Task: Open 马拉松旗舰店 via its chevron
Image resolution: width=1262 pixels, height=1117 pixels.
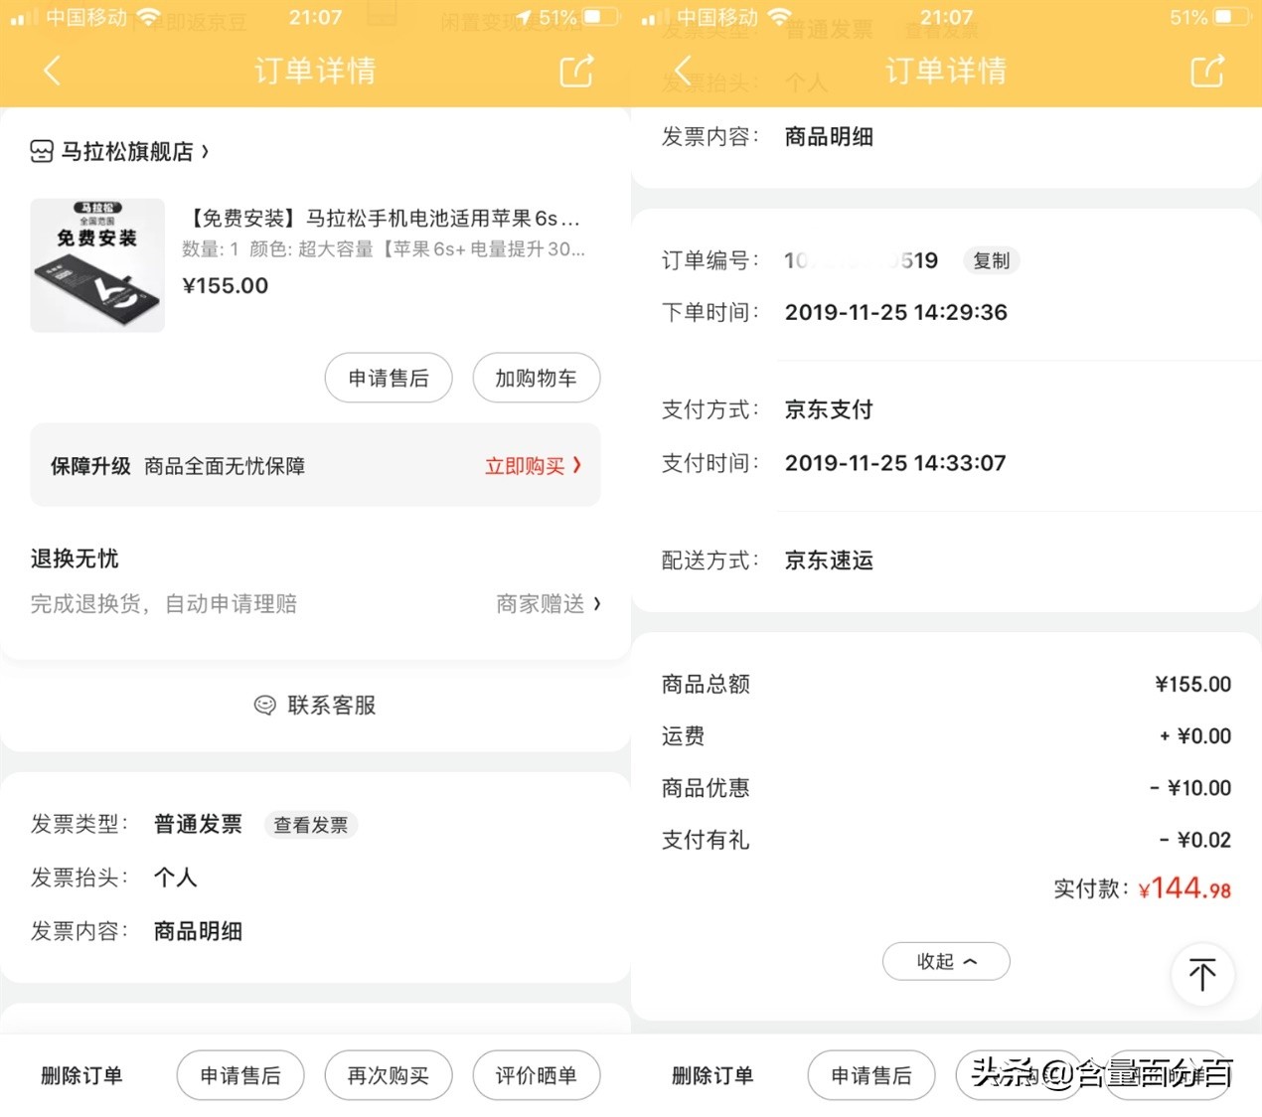Action: tap(205, 151)
